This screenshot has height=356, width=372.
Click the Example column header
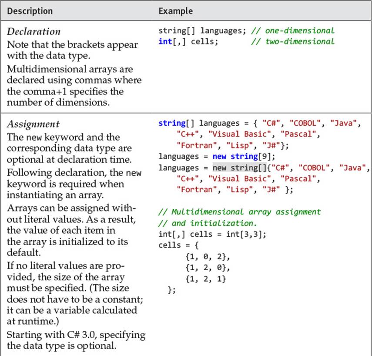point(176,11)
